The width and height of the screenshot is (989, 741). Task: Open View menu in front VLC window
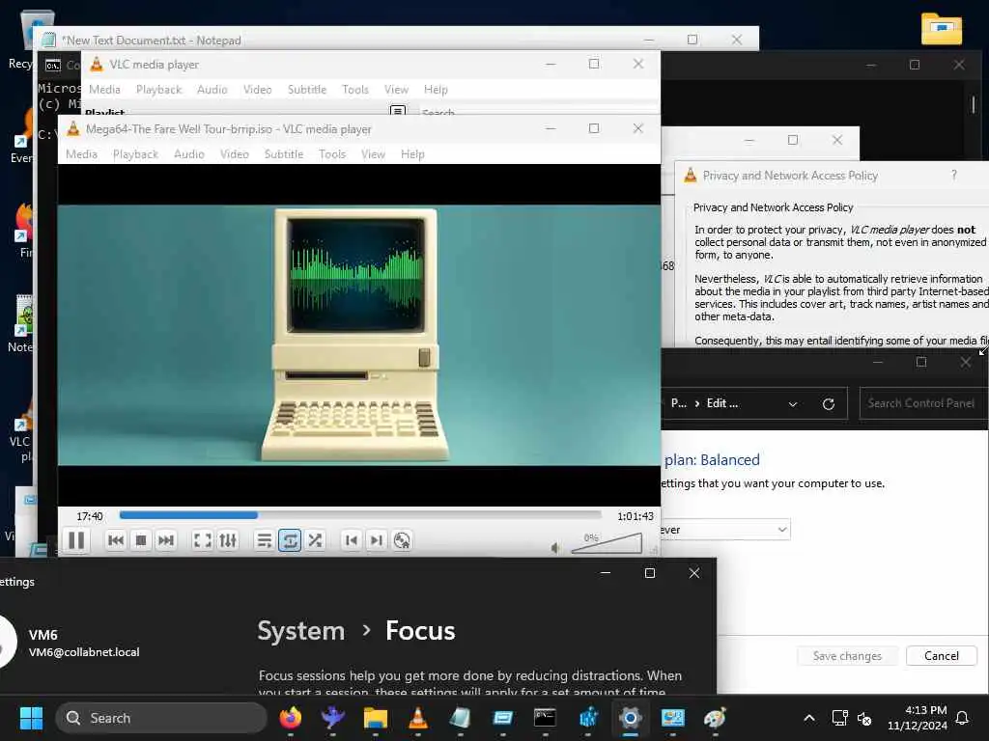click(x=373, y=154)
